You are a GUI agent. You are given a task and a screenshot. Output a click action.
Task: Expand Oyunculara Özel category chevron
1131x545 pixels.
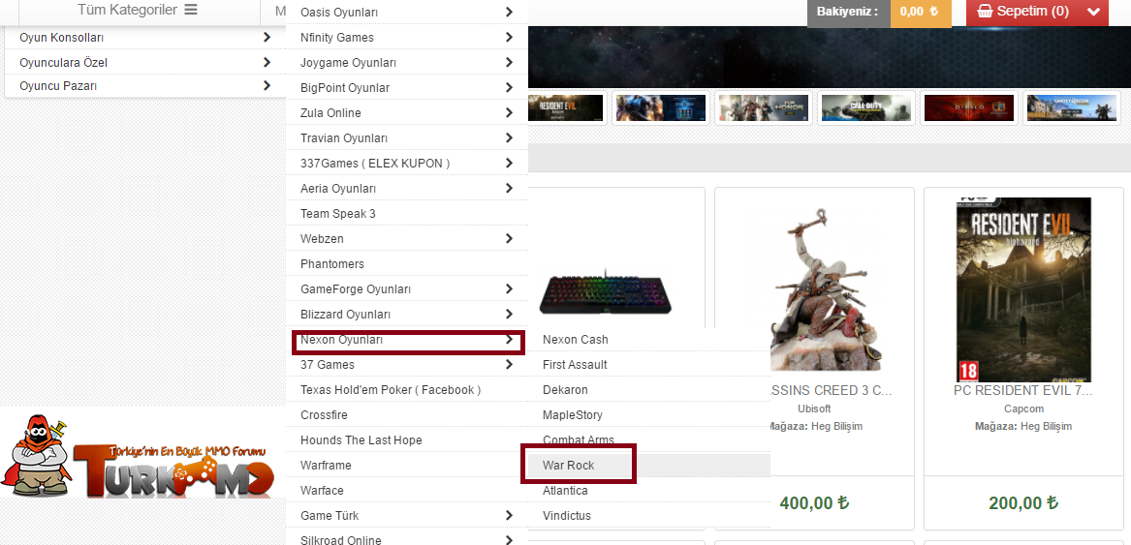coord(267,62)
